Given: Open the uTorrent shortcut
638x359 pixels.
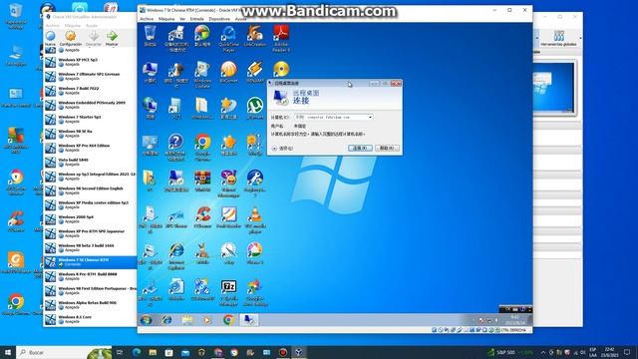Looking at the screenshot, I should pyautogui.click(x=255, y=108).
